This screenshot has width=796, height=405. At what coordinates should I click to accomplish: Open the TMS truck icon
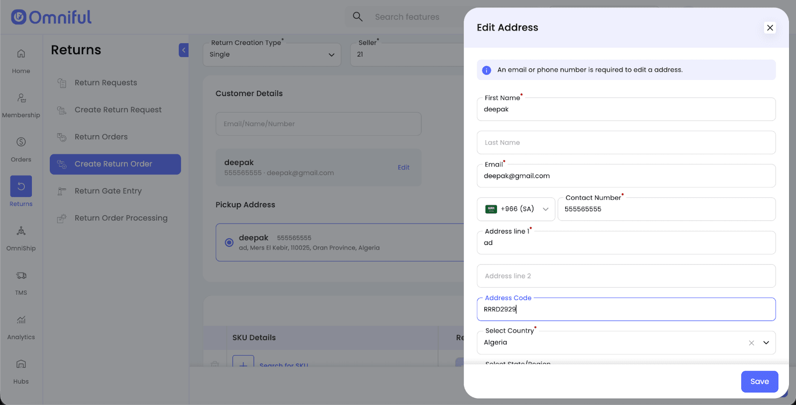21,276
